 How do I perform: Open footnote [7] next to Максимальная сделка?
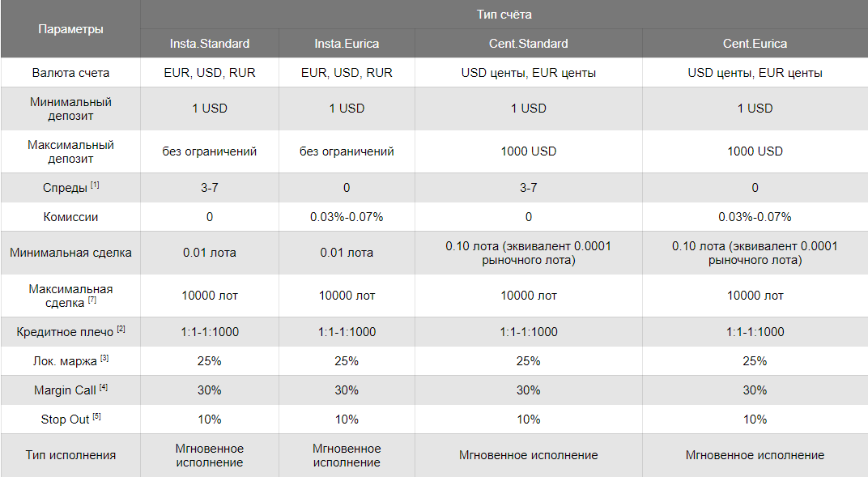(91, 300)
